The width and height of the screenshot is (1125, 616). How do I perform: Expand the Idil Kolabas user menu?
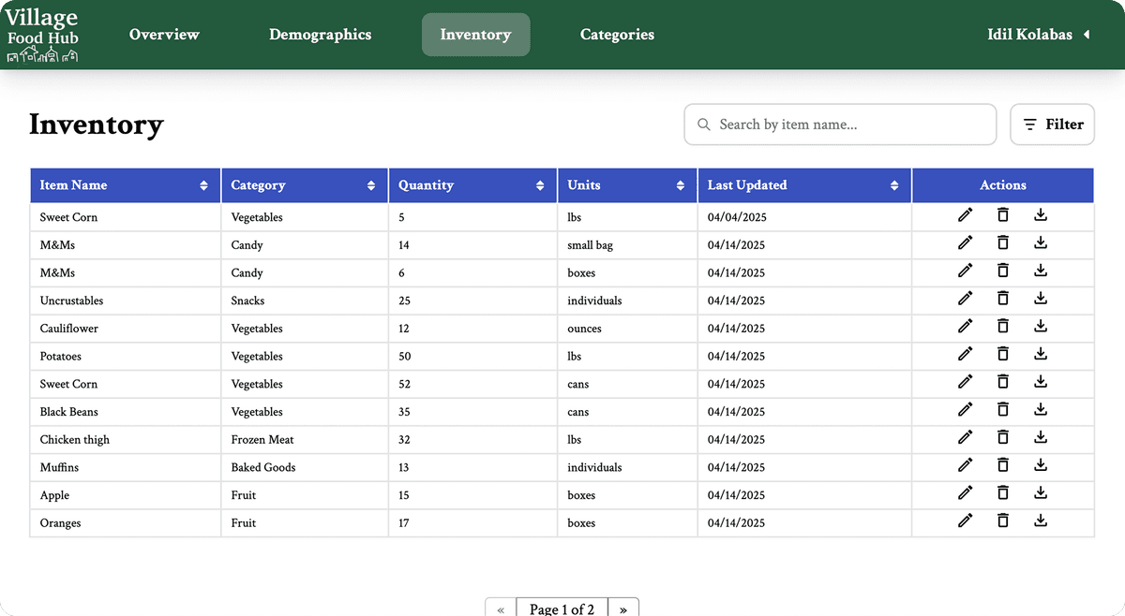coord(1039,35)
